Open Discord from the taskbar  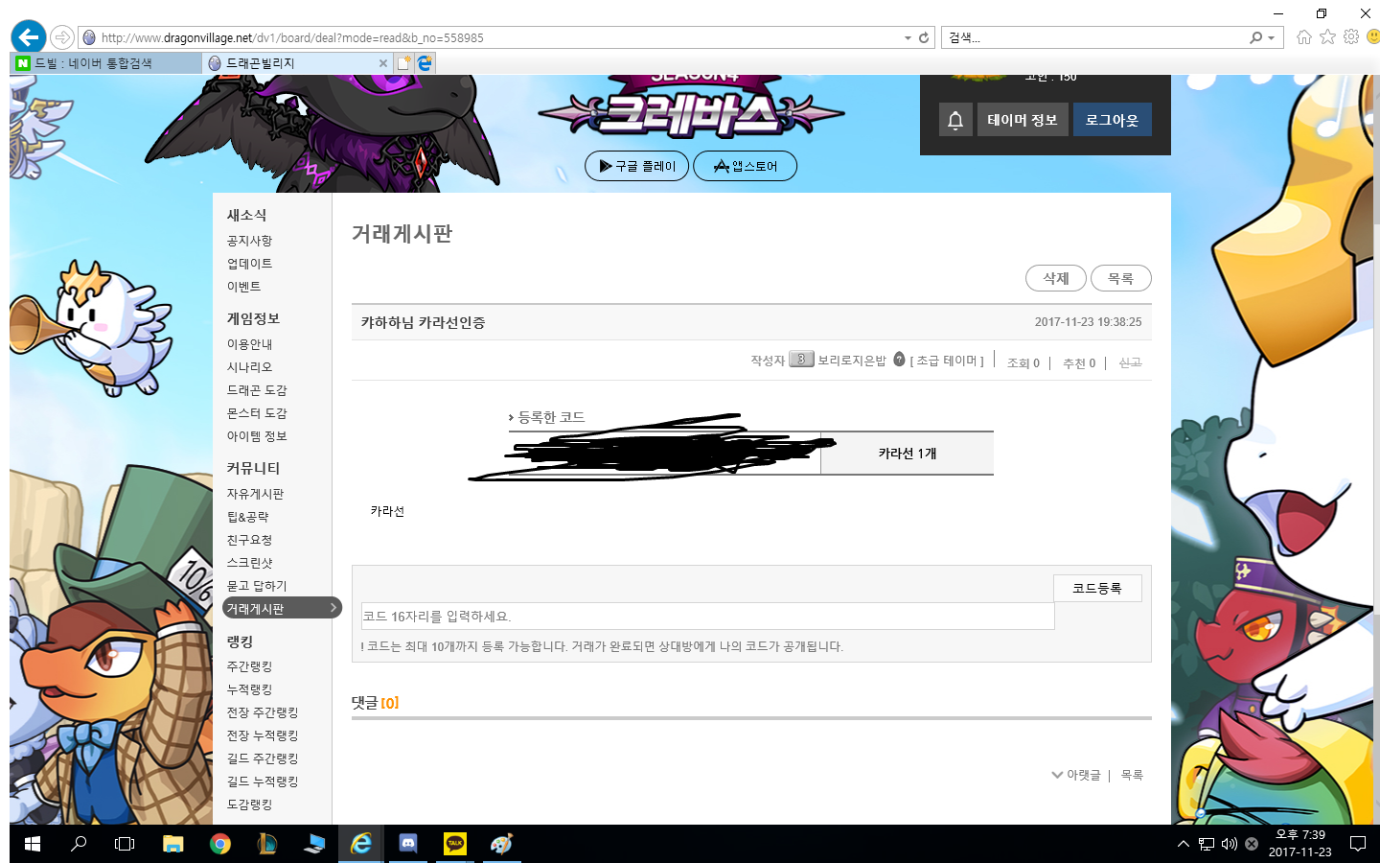click(x=408, y=844)
